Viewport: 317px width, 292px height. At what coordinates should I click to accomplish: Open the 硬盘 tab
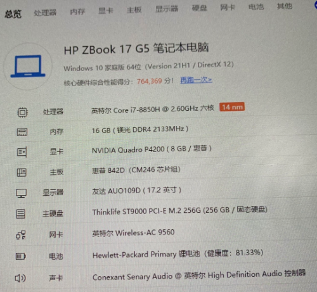[199, 8]
